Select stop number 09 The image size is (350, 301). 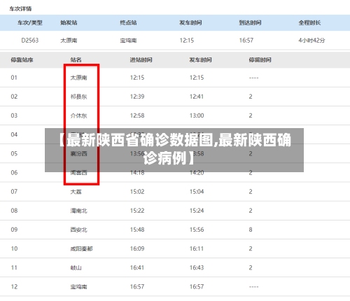coord(14,230)
